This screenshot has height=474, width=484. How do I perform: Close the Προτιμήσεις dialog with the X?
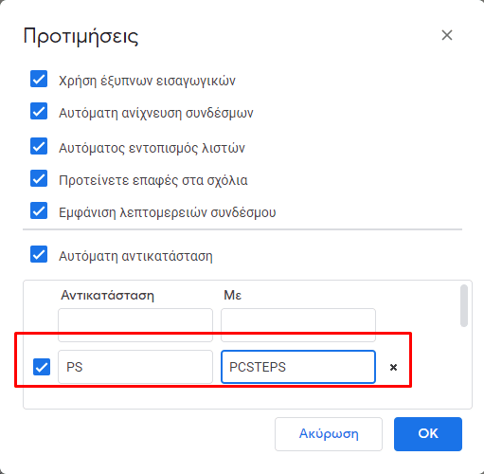tap(447, 35)
